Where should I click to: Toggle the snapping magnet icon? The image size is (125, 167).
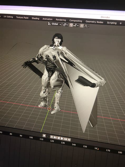pyautogui.click(x=71, y=25)
